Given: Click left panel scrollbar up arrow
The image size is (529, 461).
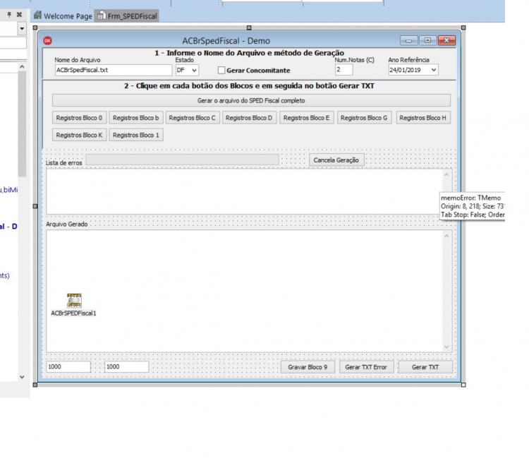Looking at the screenshot, I should pyautogui.click(x=22, y=67).
